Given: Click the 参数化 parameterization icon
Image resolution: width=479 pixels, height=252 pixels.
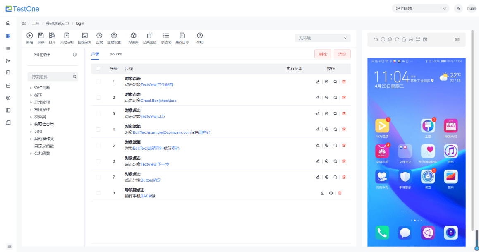Looking at the screenshot, I should pos(166,38).
